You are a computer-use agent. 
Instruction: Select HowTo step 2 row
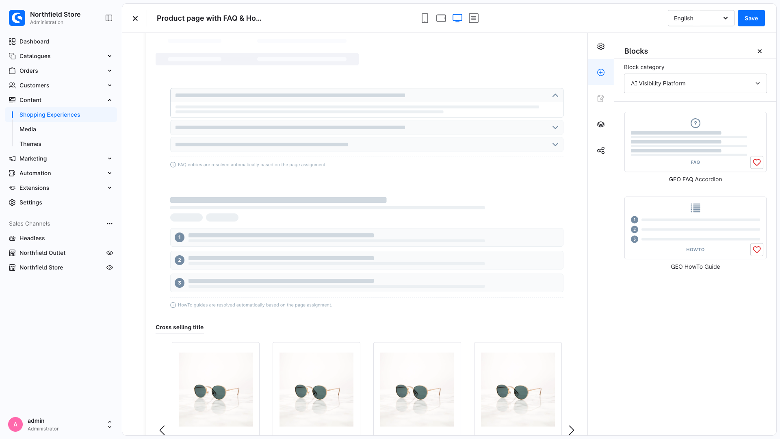367,260
